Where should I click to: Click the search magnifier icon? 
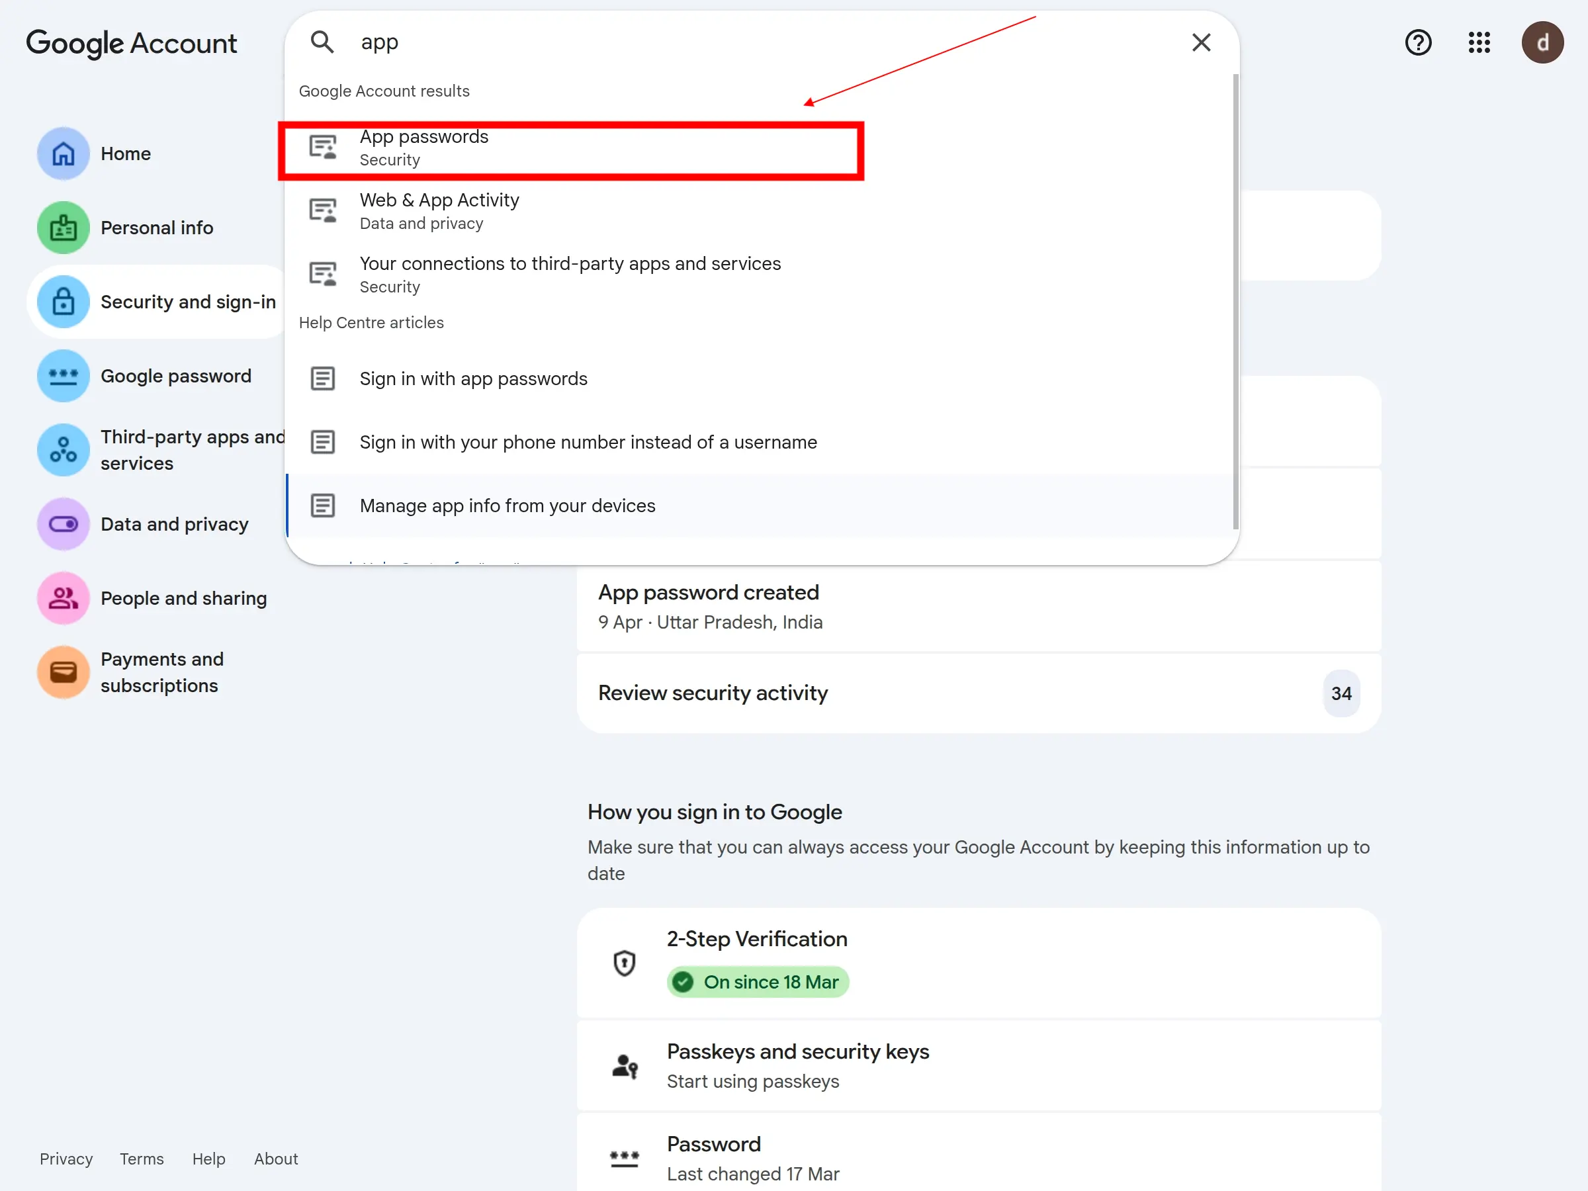[x=322, y=42]
